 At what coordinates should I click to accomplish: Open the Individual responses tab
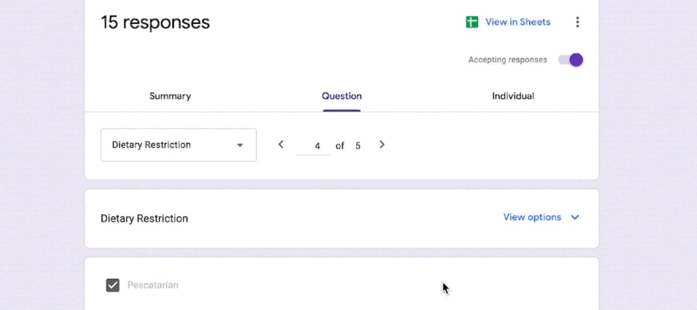(513, 96)
